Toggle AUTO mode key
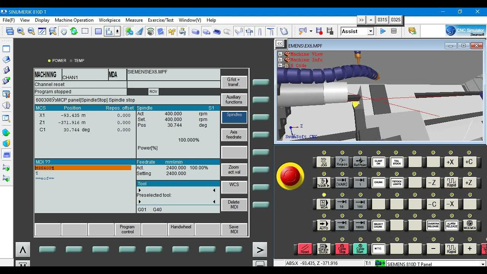 click(323, 225)
